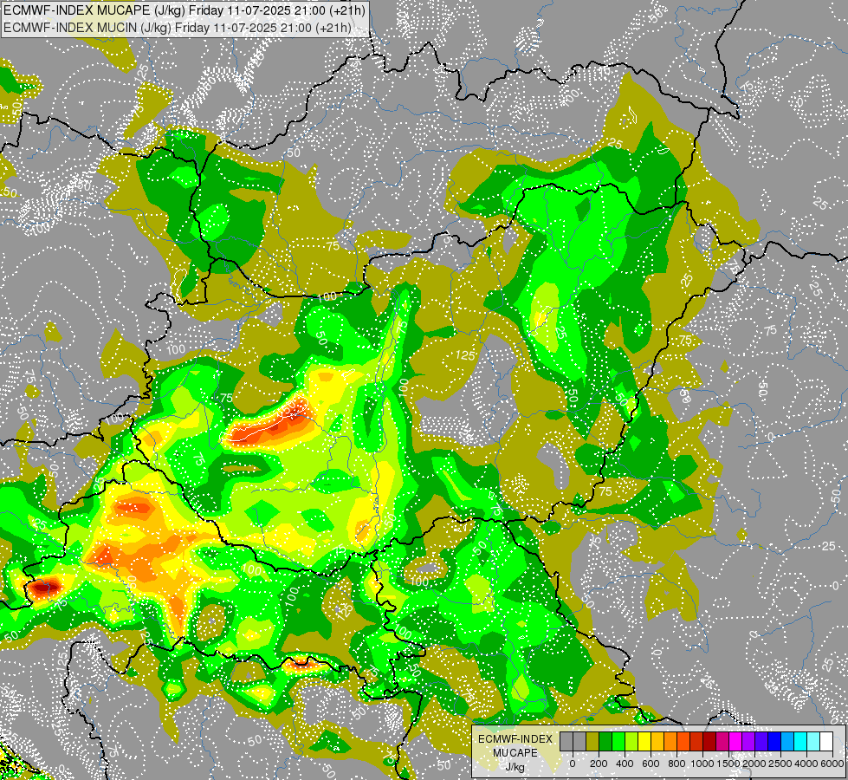Screen dimensions: 848x780
Task: Click the MUCAPE title line at top
Action: coord(184,10)
